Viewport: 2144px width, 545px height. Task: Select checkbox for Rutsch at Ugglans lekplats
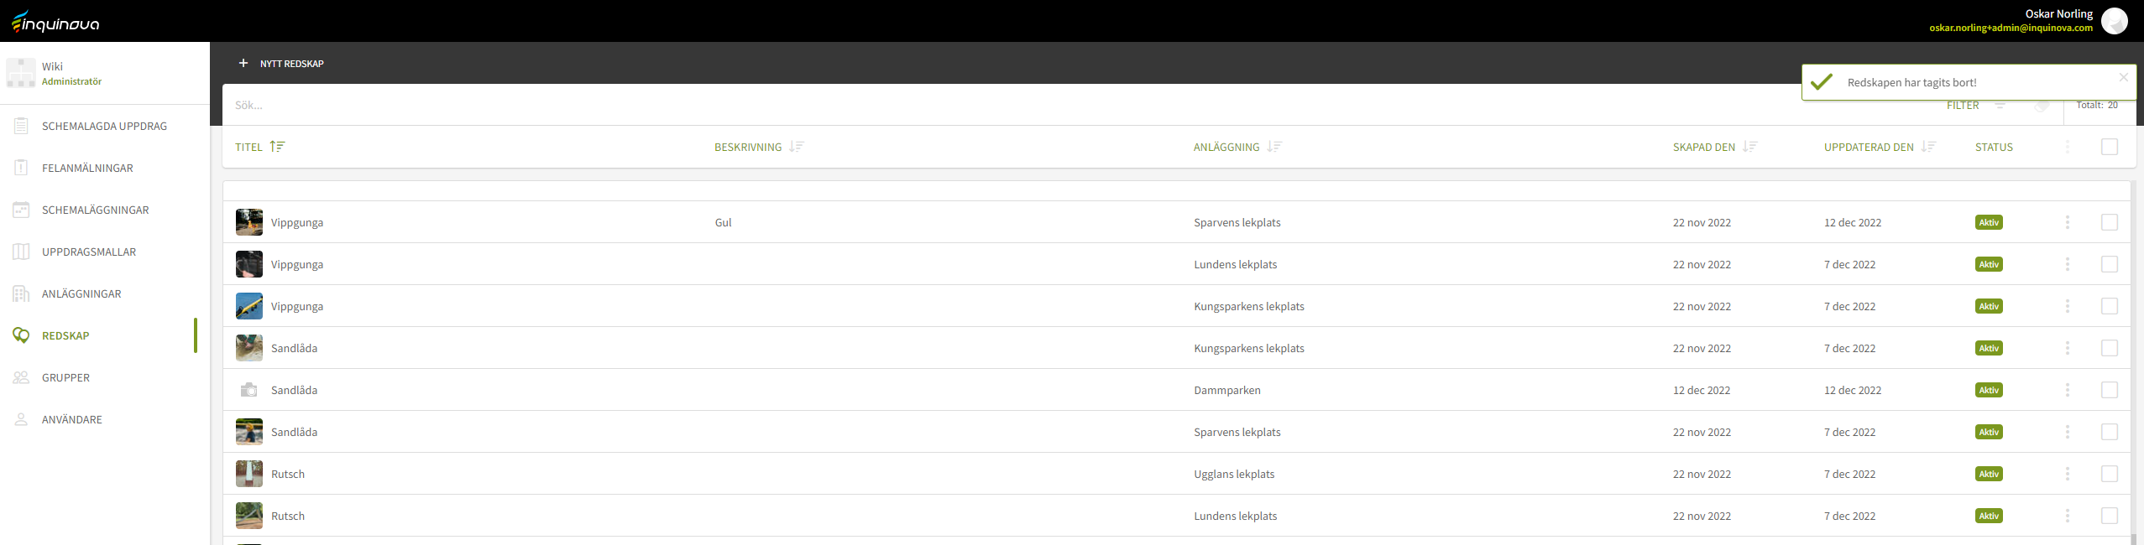click(x=2109, y=474)
